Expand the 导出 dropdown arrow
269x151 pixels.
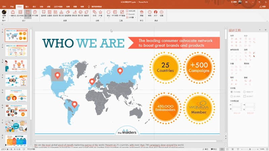109,17
